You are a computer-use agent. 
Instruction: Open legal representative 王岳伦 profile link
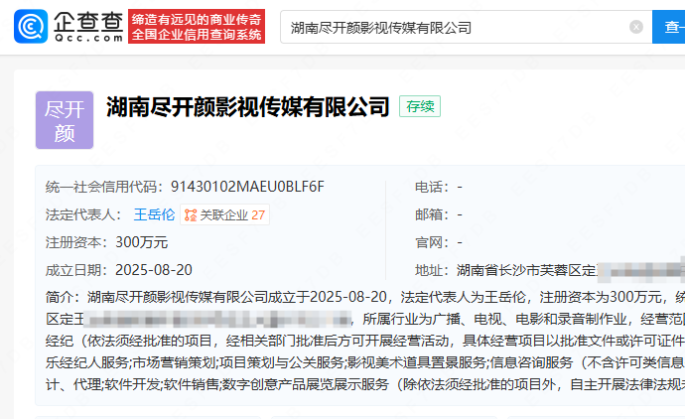tap(154, 214)
